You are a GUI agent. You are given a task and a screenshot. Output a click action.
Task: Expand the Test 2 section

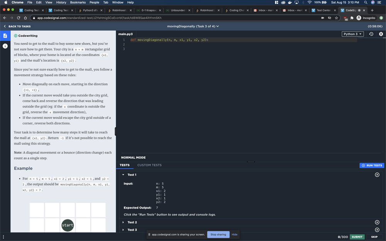click(x=123, y=222)
